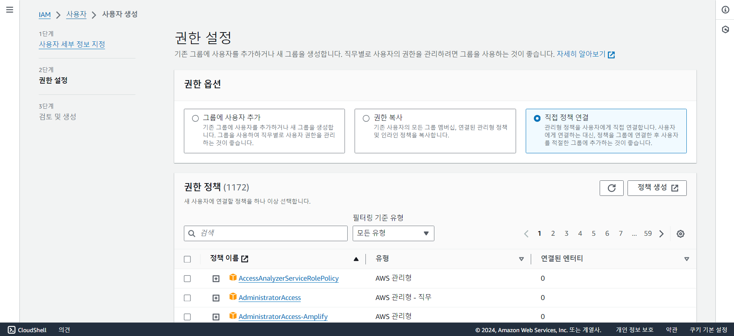Open 사용자 breadcrumb link
734x336 pixels.
76,14
